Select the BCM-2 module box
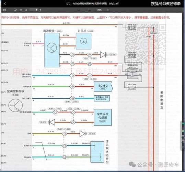The image size is (185, 172). (103, 87)
